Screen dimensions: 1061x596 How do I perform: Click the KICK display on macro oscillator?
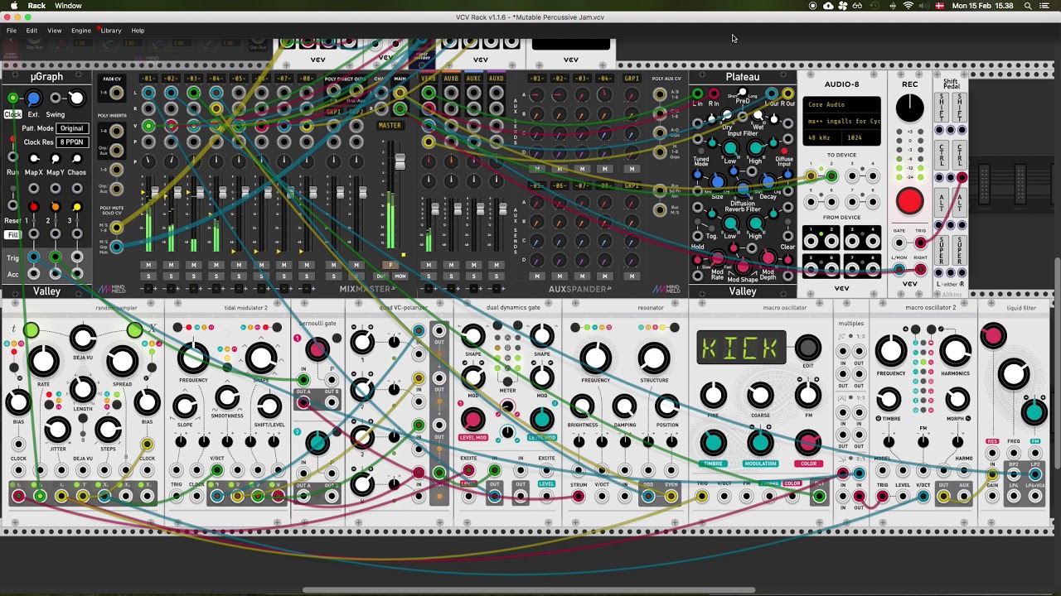741,348
